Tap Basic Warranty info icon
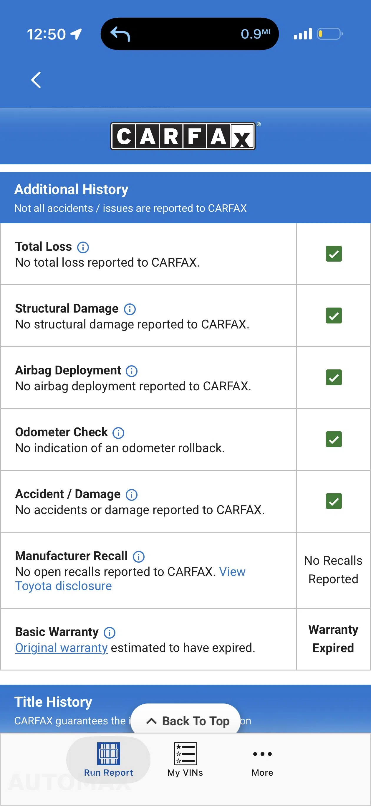 coord(110,633)
